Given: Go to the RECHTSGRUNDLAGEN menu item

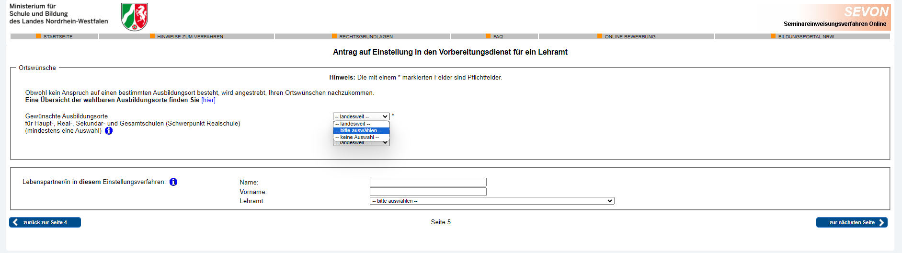Looking at the screenshot, I should (365, 37).
